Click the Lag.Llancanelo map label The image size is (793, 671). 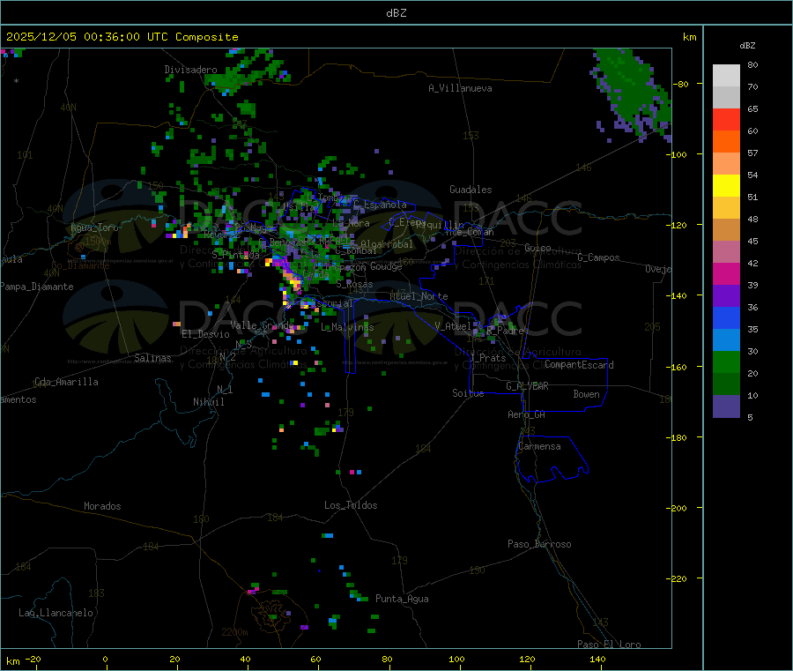[56, 613]
